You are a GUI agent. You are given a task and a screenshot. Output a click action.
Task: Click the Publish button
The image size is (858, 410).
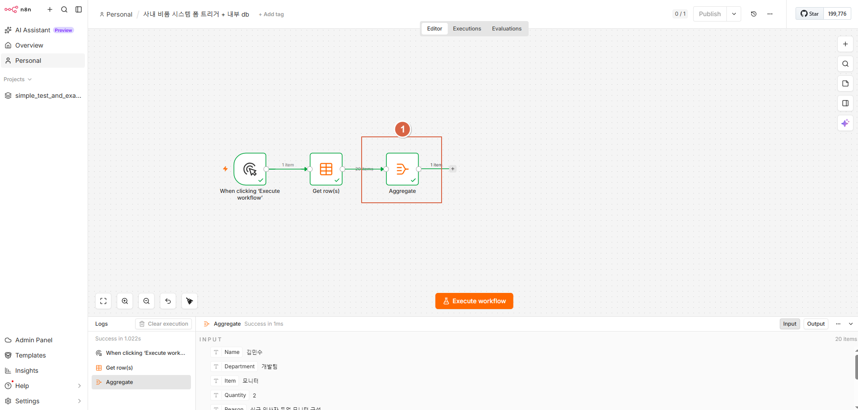[710, 14]
